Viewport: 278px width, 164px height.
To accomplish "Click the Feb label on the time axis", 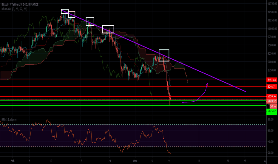I will 13,161.
